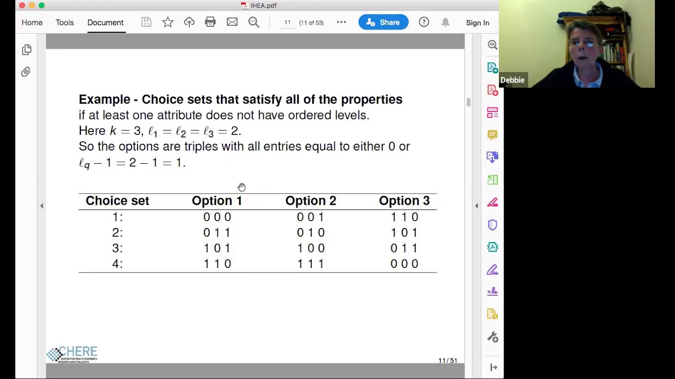675x379 pixels.
Task: Open search tool in right pane
Action: click(493, 45)
